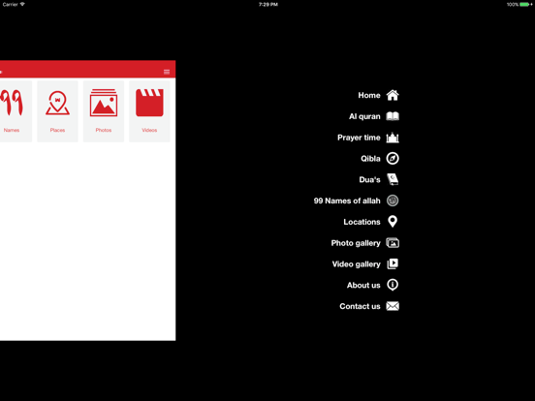The width and height of the screenshot is (535, 401).
Task: Click the book icon beside Dua's
Action: click(393, 179)
